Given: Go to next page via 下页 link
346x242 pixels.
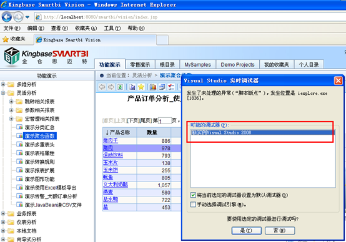Looking at the screenshot, I should click(x=133, y=120).
